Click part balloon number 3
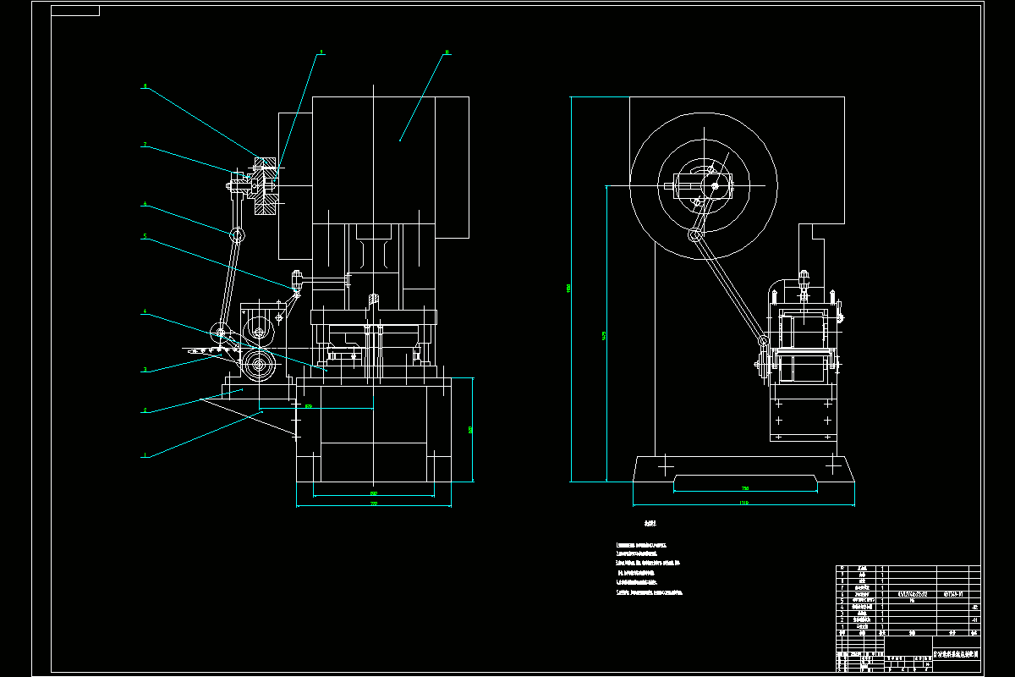 click(145, 370)
